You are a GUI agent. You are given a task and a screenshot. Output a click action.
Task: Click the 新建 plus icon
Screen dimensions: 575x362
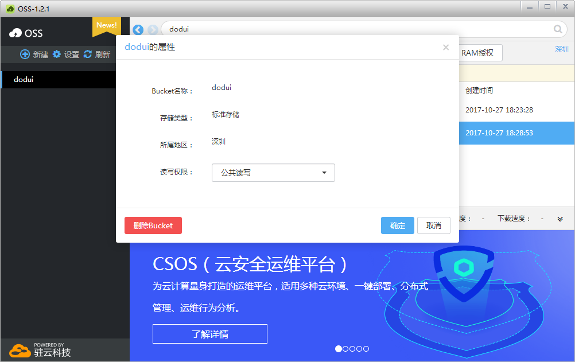[x=25, y=55]
